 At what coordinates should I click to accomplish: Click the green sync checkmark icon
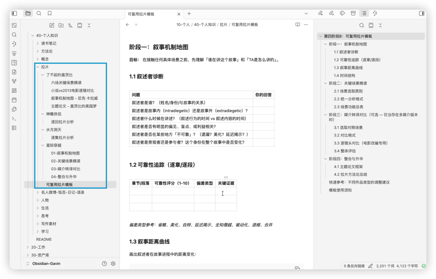tap(424, 266)
